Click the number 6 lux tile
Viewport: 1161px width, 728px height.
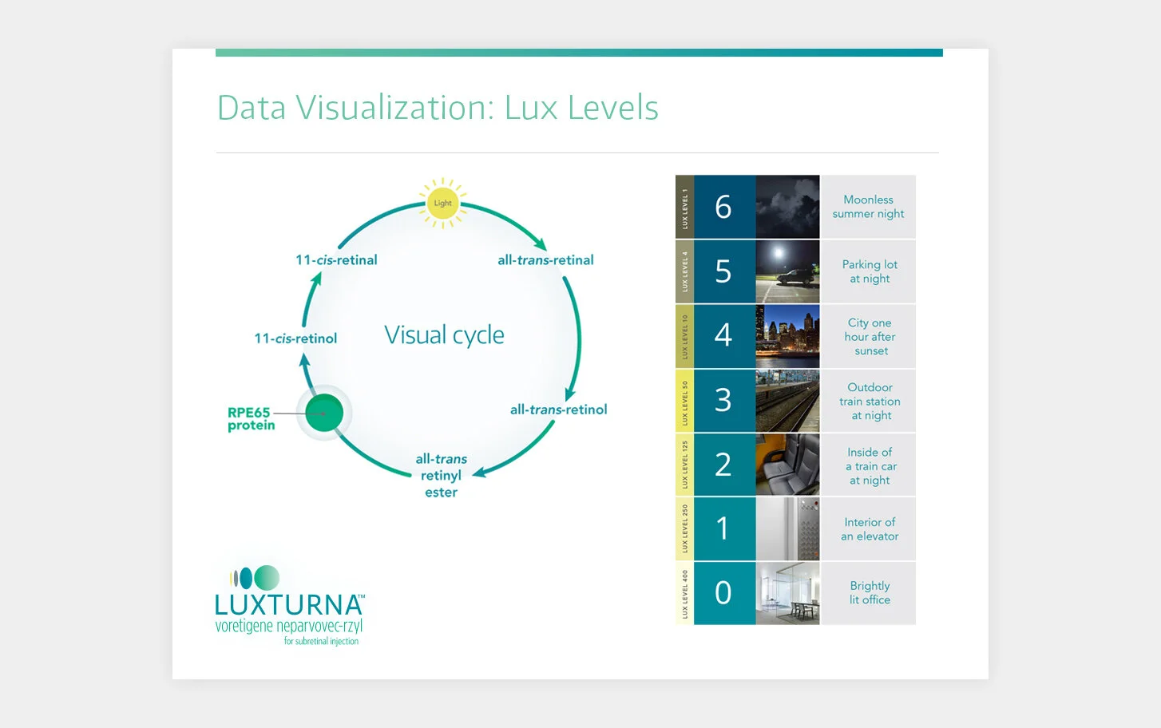pos(724,207)
